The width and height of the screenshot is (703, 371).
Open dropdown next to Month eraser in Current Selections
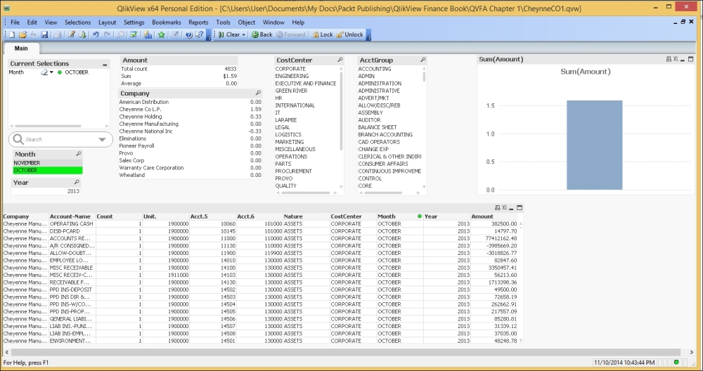click(51, 72)
